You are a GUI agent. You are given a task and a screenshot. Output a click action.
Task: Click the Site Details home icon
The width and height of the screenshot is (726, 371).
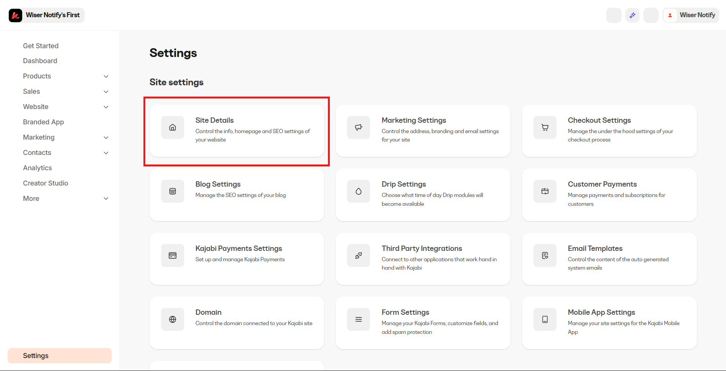click(x=173, y=127)
